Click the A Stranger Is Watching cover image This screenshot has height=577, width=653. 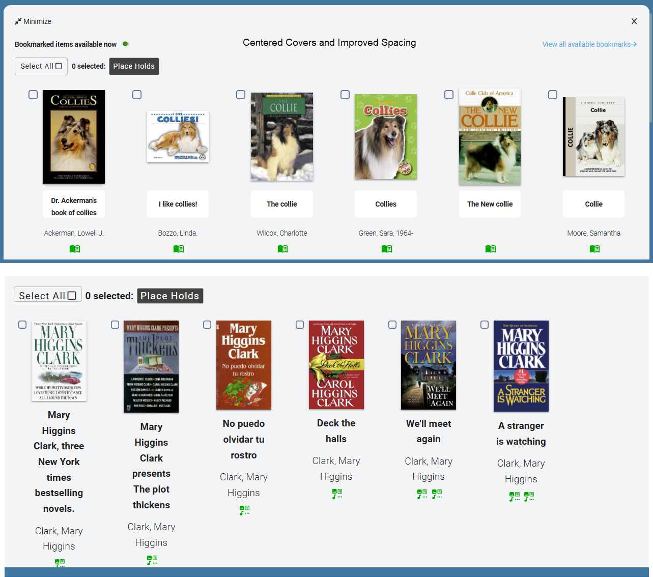click(521, 366)
